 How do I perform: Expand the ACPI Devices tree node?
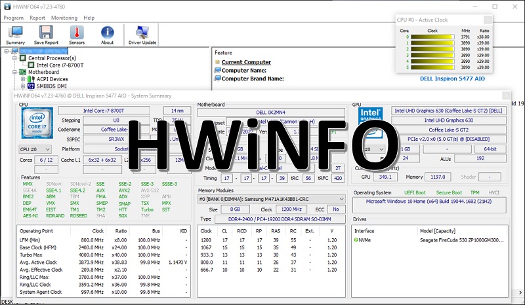pyautogui.click(x=23, y=79)
